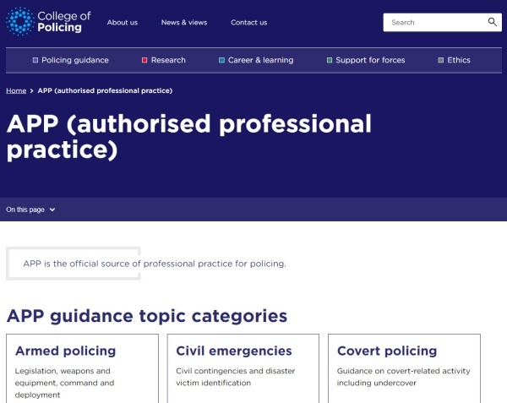Click the red square beside Research

click(144, 60)
